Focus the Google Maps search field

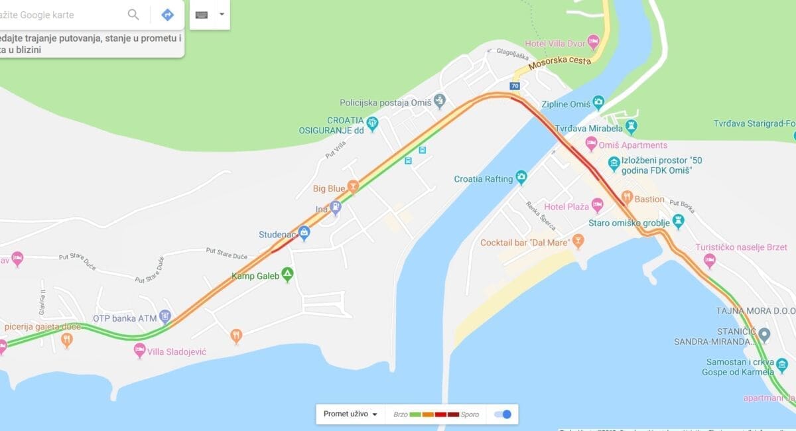coord(62,15)
